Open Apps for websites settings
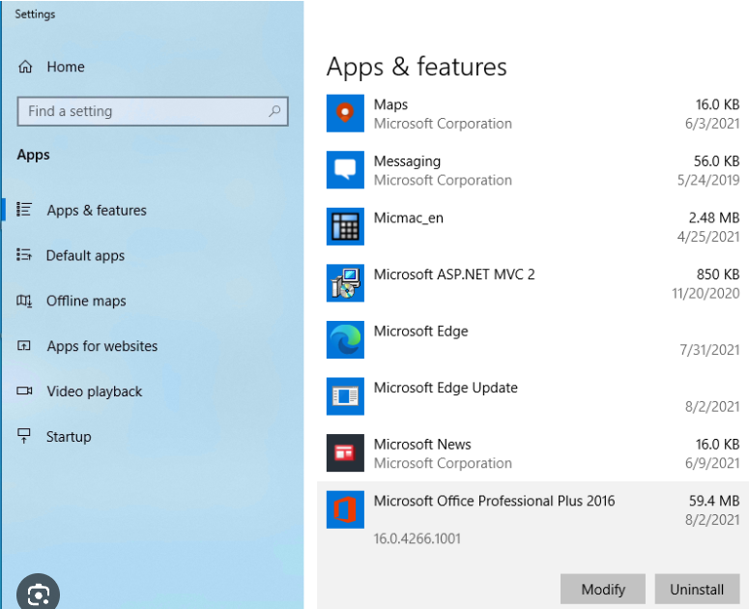The width and height of the screenshot is (749, 609). click(x=102, y=346)
